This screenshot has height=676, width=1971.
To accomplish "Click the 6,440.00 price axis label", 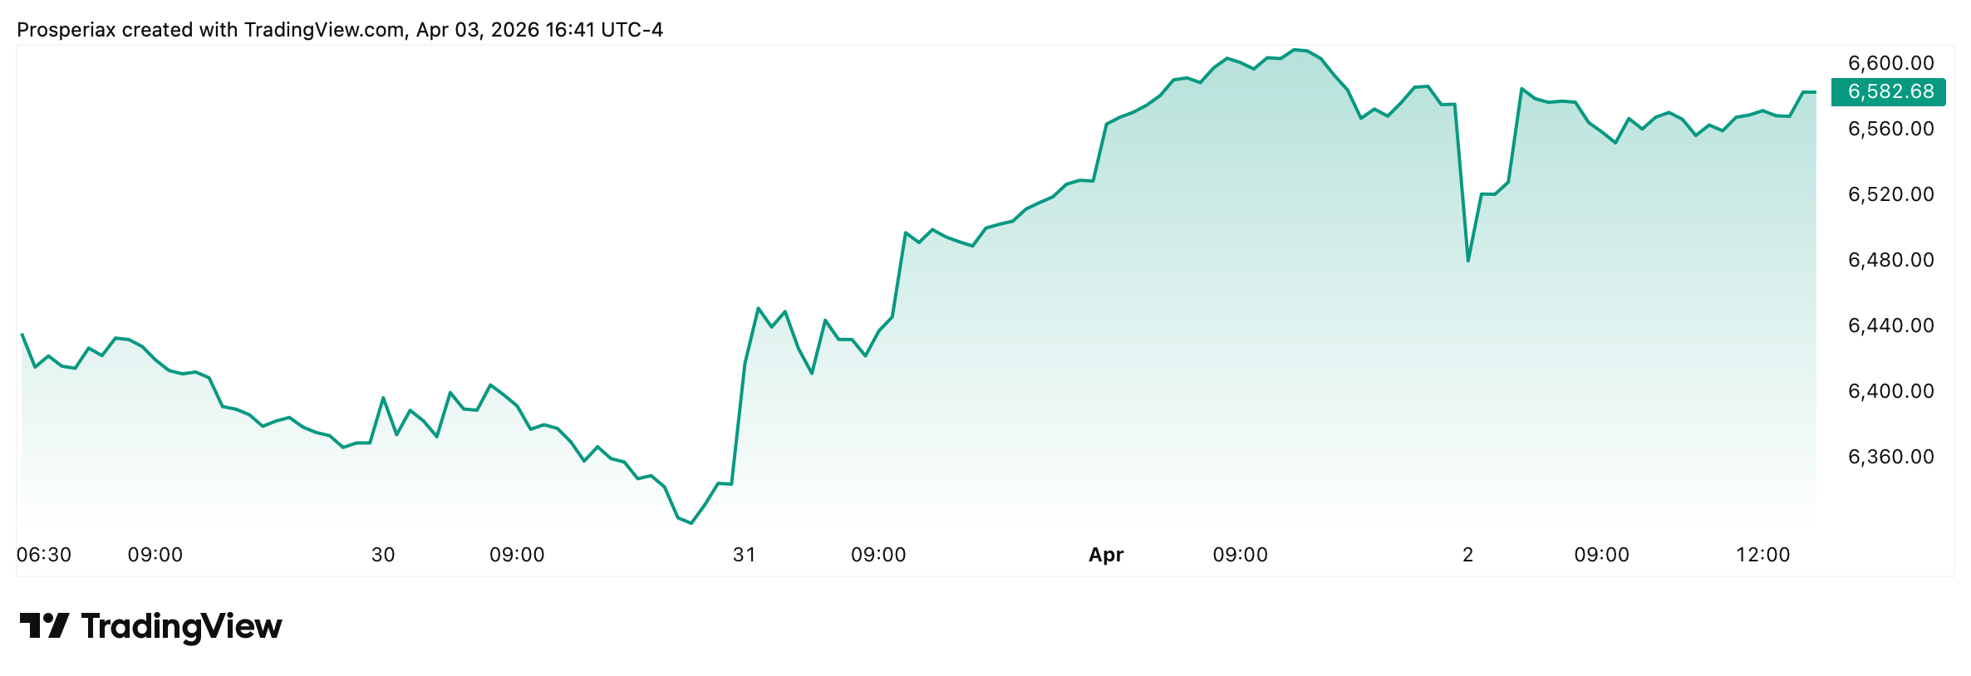I will click(1890, 326).
